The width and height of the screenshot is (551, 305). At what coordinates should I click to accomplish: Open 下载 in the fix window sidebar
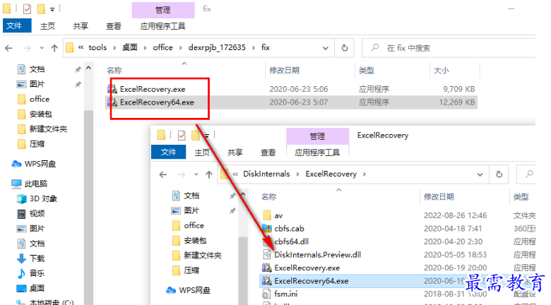37,258
